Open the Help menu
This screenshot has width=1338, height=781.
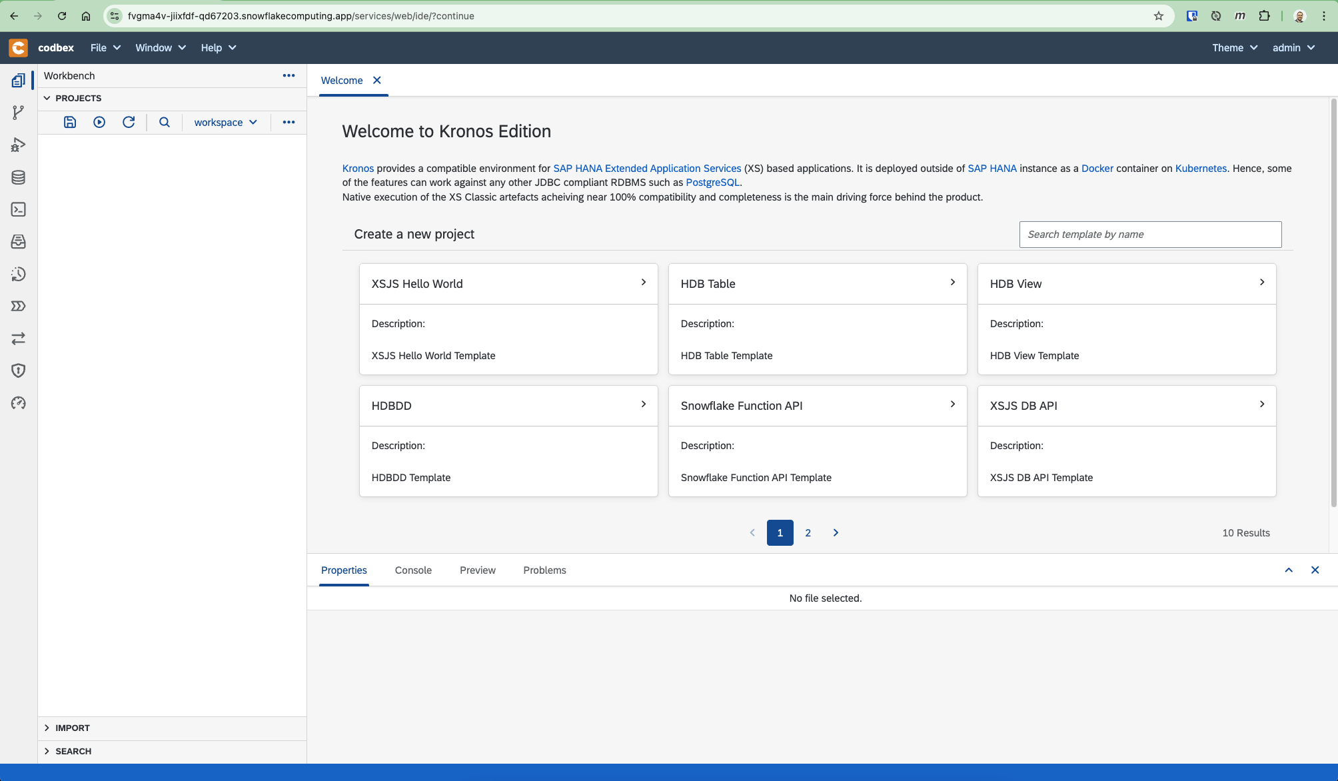pos(219,47)
